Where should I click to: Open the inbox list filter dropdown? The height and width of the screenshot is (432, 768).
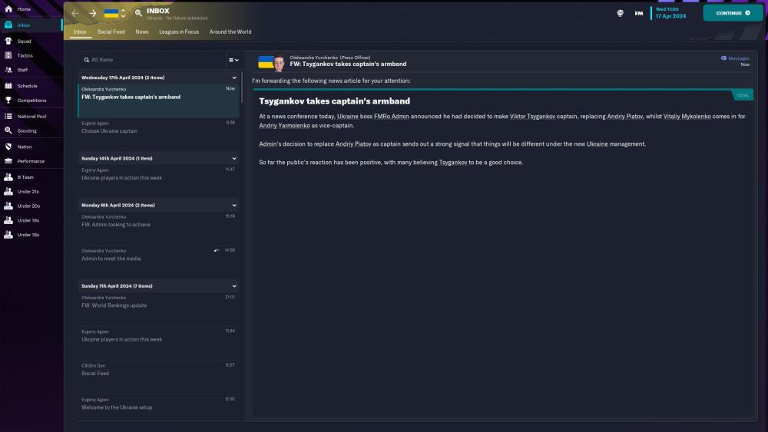(x=233, y=60)
